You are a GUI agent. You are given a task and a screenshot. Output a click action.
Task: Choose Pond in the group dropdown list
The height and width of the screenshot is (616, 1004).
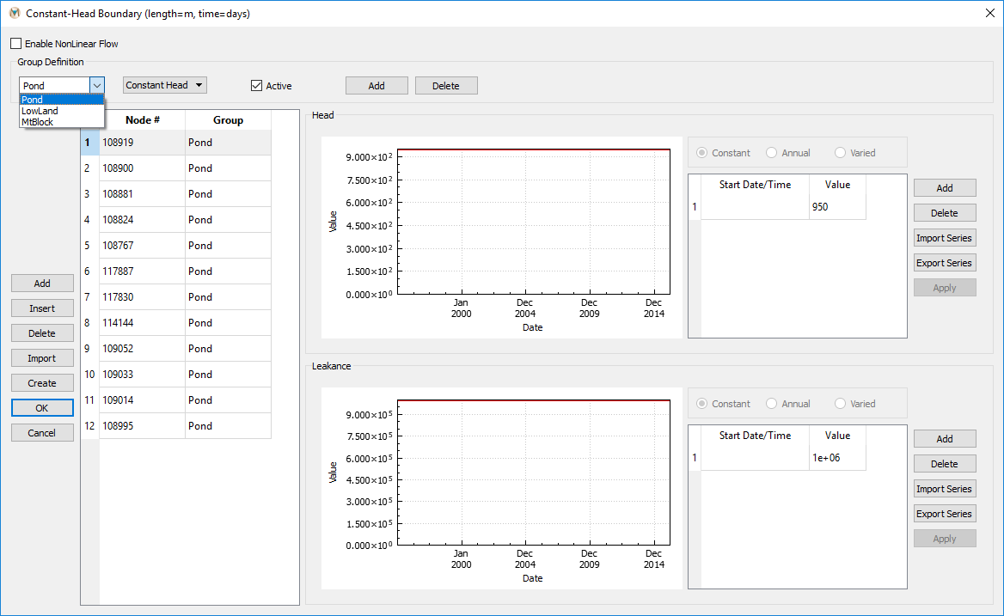click(62, 100)
